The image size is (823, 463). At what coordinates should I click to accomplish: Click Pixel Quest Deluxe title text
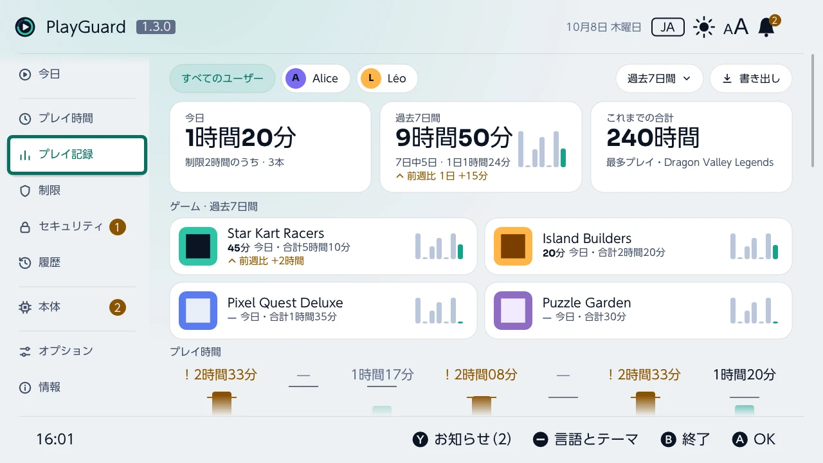(285, 303)
